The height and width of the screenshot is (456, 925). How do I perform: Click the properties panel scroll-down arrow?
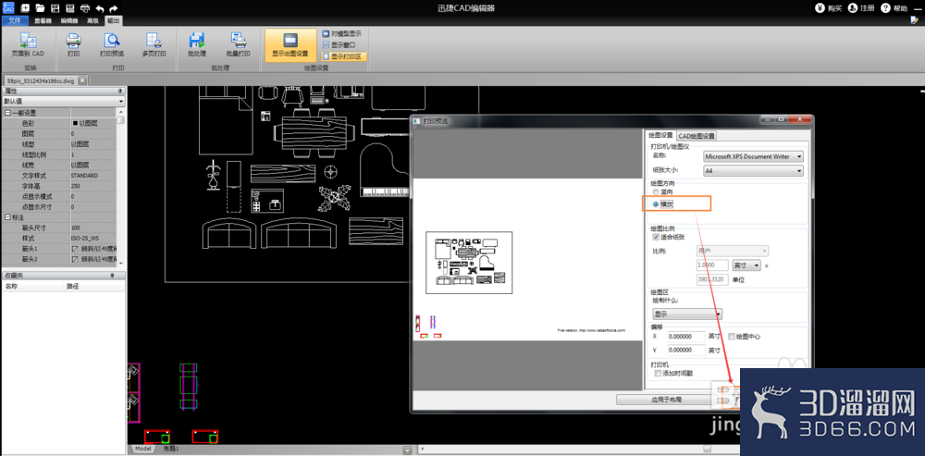121,263
